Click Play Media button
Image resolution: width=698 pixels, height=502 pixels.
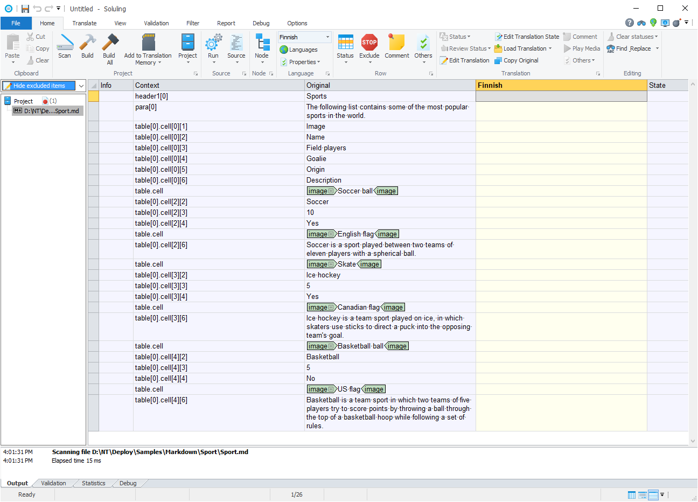tap(582, 48)
